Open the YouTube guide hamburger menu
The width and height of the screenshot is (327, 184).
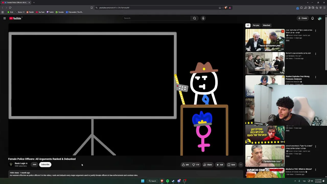pos(5,18)
